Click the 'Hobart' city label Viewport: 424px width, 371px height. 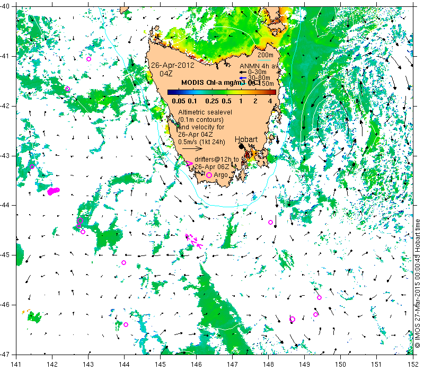click(x=246, y=139)
